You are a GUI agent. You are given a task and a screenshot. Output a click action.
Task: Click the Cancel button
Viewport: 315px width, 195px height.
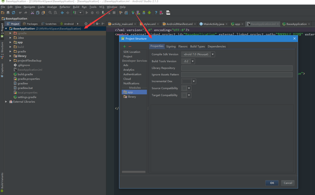(x=288, y=183)
